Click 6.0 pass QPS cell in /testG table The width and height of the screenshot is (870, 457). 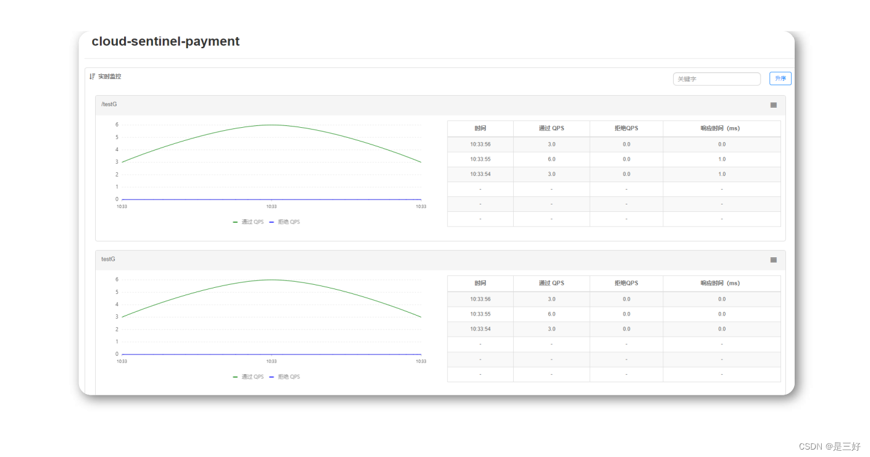[x=551, y=159]
